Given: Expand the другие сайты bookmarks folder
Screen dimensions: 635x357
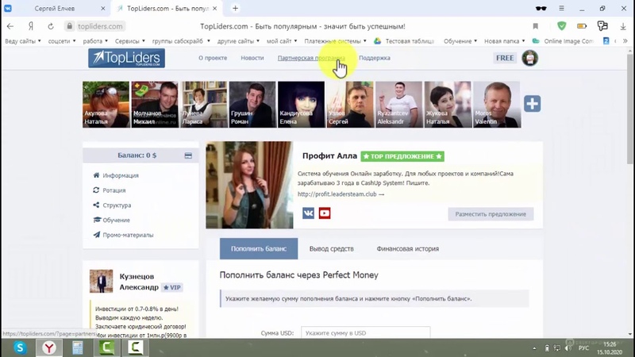Looking at the screenshot, I should 238,41.
